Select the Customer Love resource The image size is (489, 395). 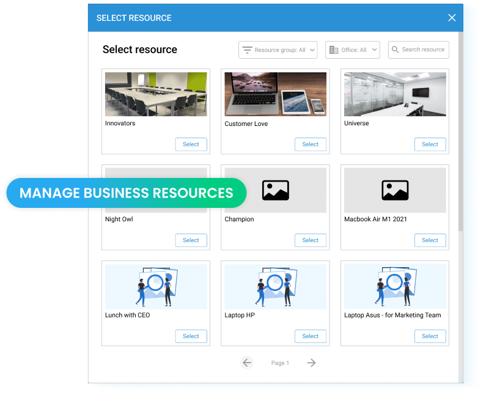[x=310, y=144]
